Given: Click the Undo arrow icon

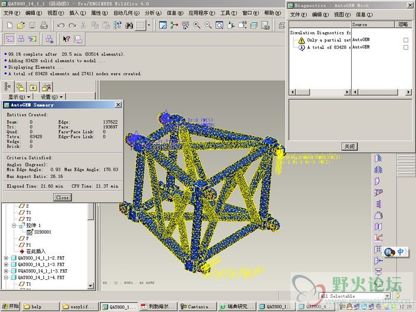Looking at the screenshot, I should [61, 26].
